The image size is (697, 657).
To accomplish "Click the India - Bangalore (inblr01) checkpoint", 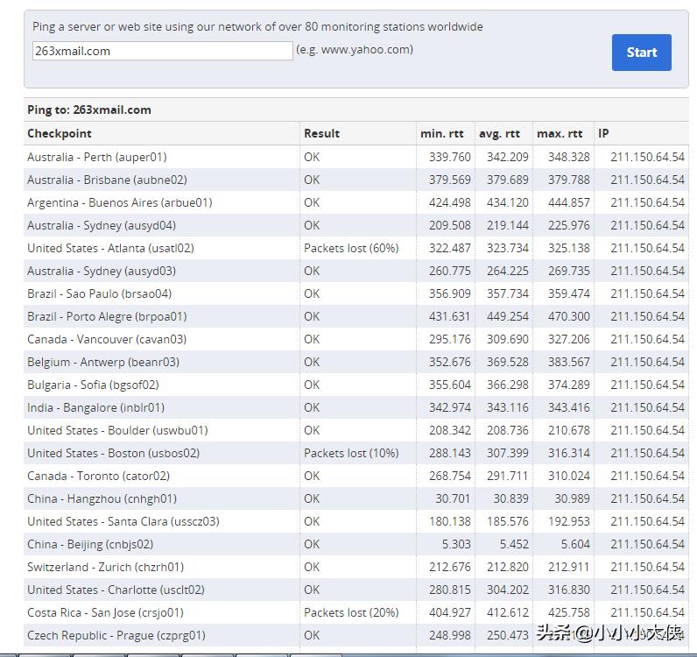I will (x=95, y=407).
